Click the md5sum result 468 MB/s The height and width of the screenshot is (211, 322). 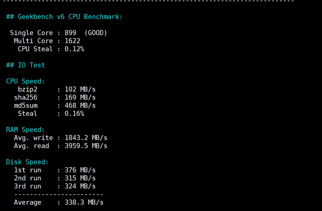80,105
